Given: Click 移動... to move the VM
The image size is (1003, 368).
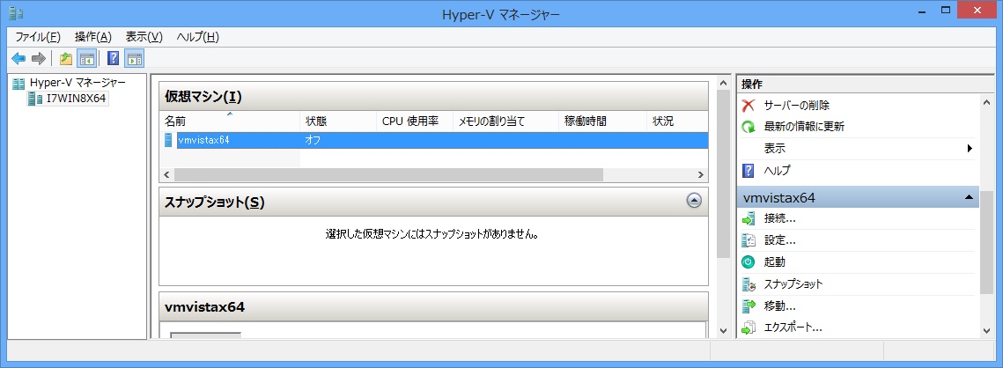Looking at the screenshot, I should (x=779, y=305).
